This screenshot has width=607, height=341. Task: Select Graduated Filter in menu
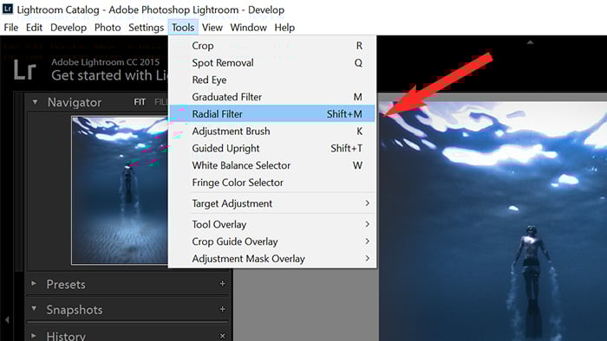(272, 97)
